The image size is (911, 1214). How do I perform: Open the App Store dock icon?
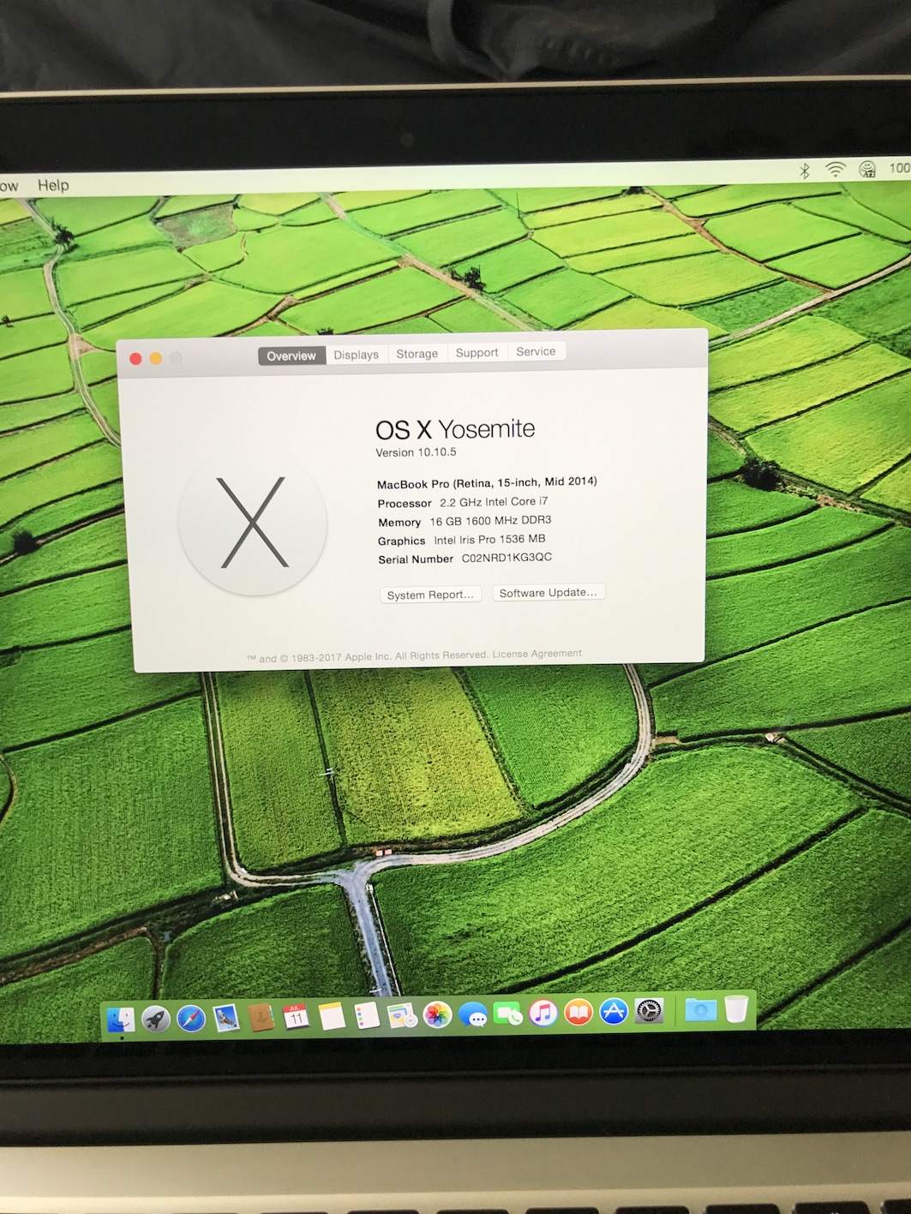[614, 1012]
